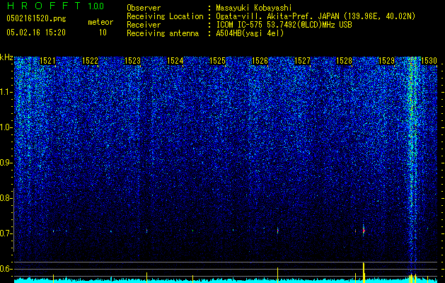Select the Ogata-vill. Akita-Pref. JAPAN location text
This screenshot has height=283, width=445.
tap(316, 16)
